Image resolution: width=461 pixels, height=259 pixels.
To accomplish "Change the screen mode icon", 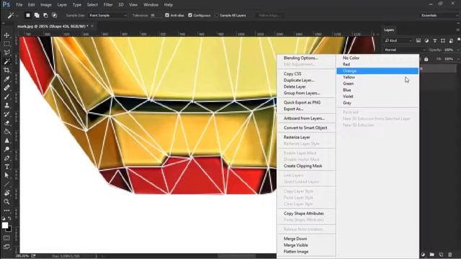I will [6, 247].
